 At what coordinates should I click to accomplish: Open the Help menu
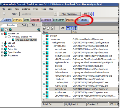pyautogui.click(x=51, y=9)
